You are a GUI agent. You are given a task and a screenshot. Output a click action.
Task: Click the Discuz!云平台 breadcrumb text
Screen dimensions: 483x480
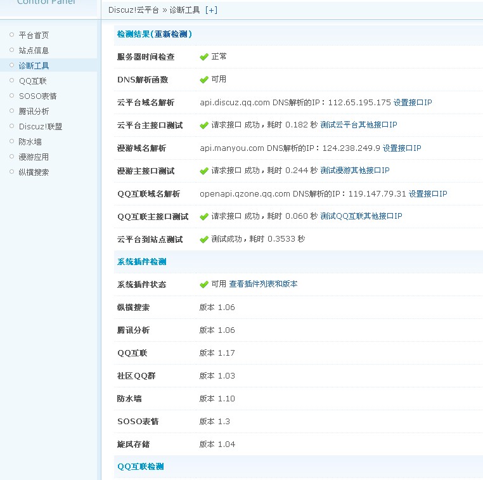[x=133, y=10]
